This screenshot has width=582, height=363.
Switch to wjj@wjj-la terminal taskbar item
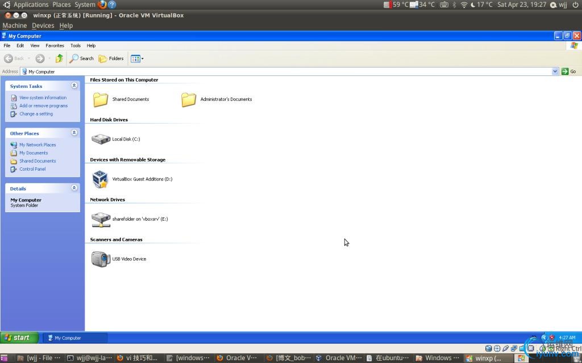[x=89, y=358]
